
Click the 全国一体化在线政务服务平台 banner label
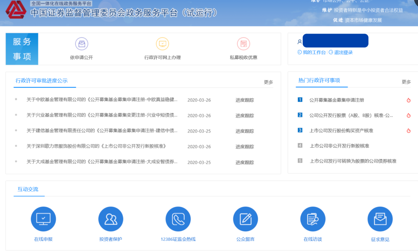[x=61, y=3]
